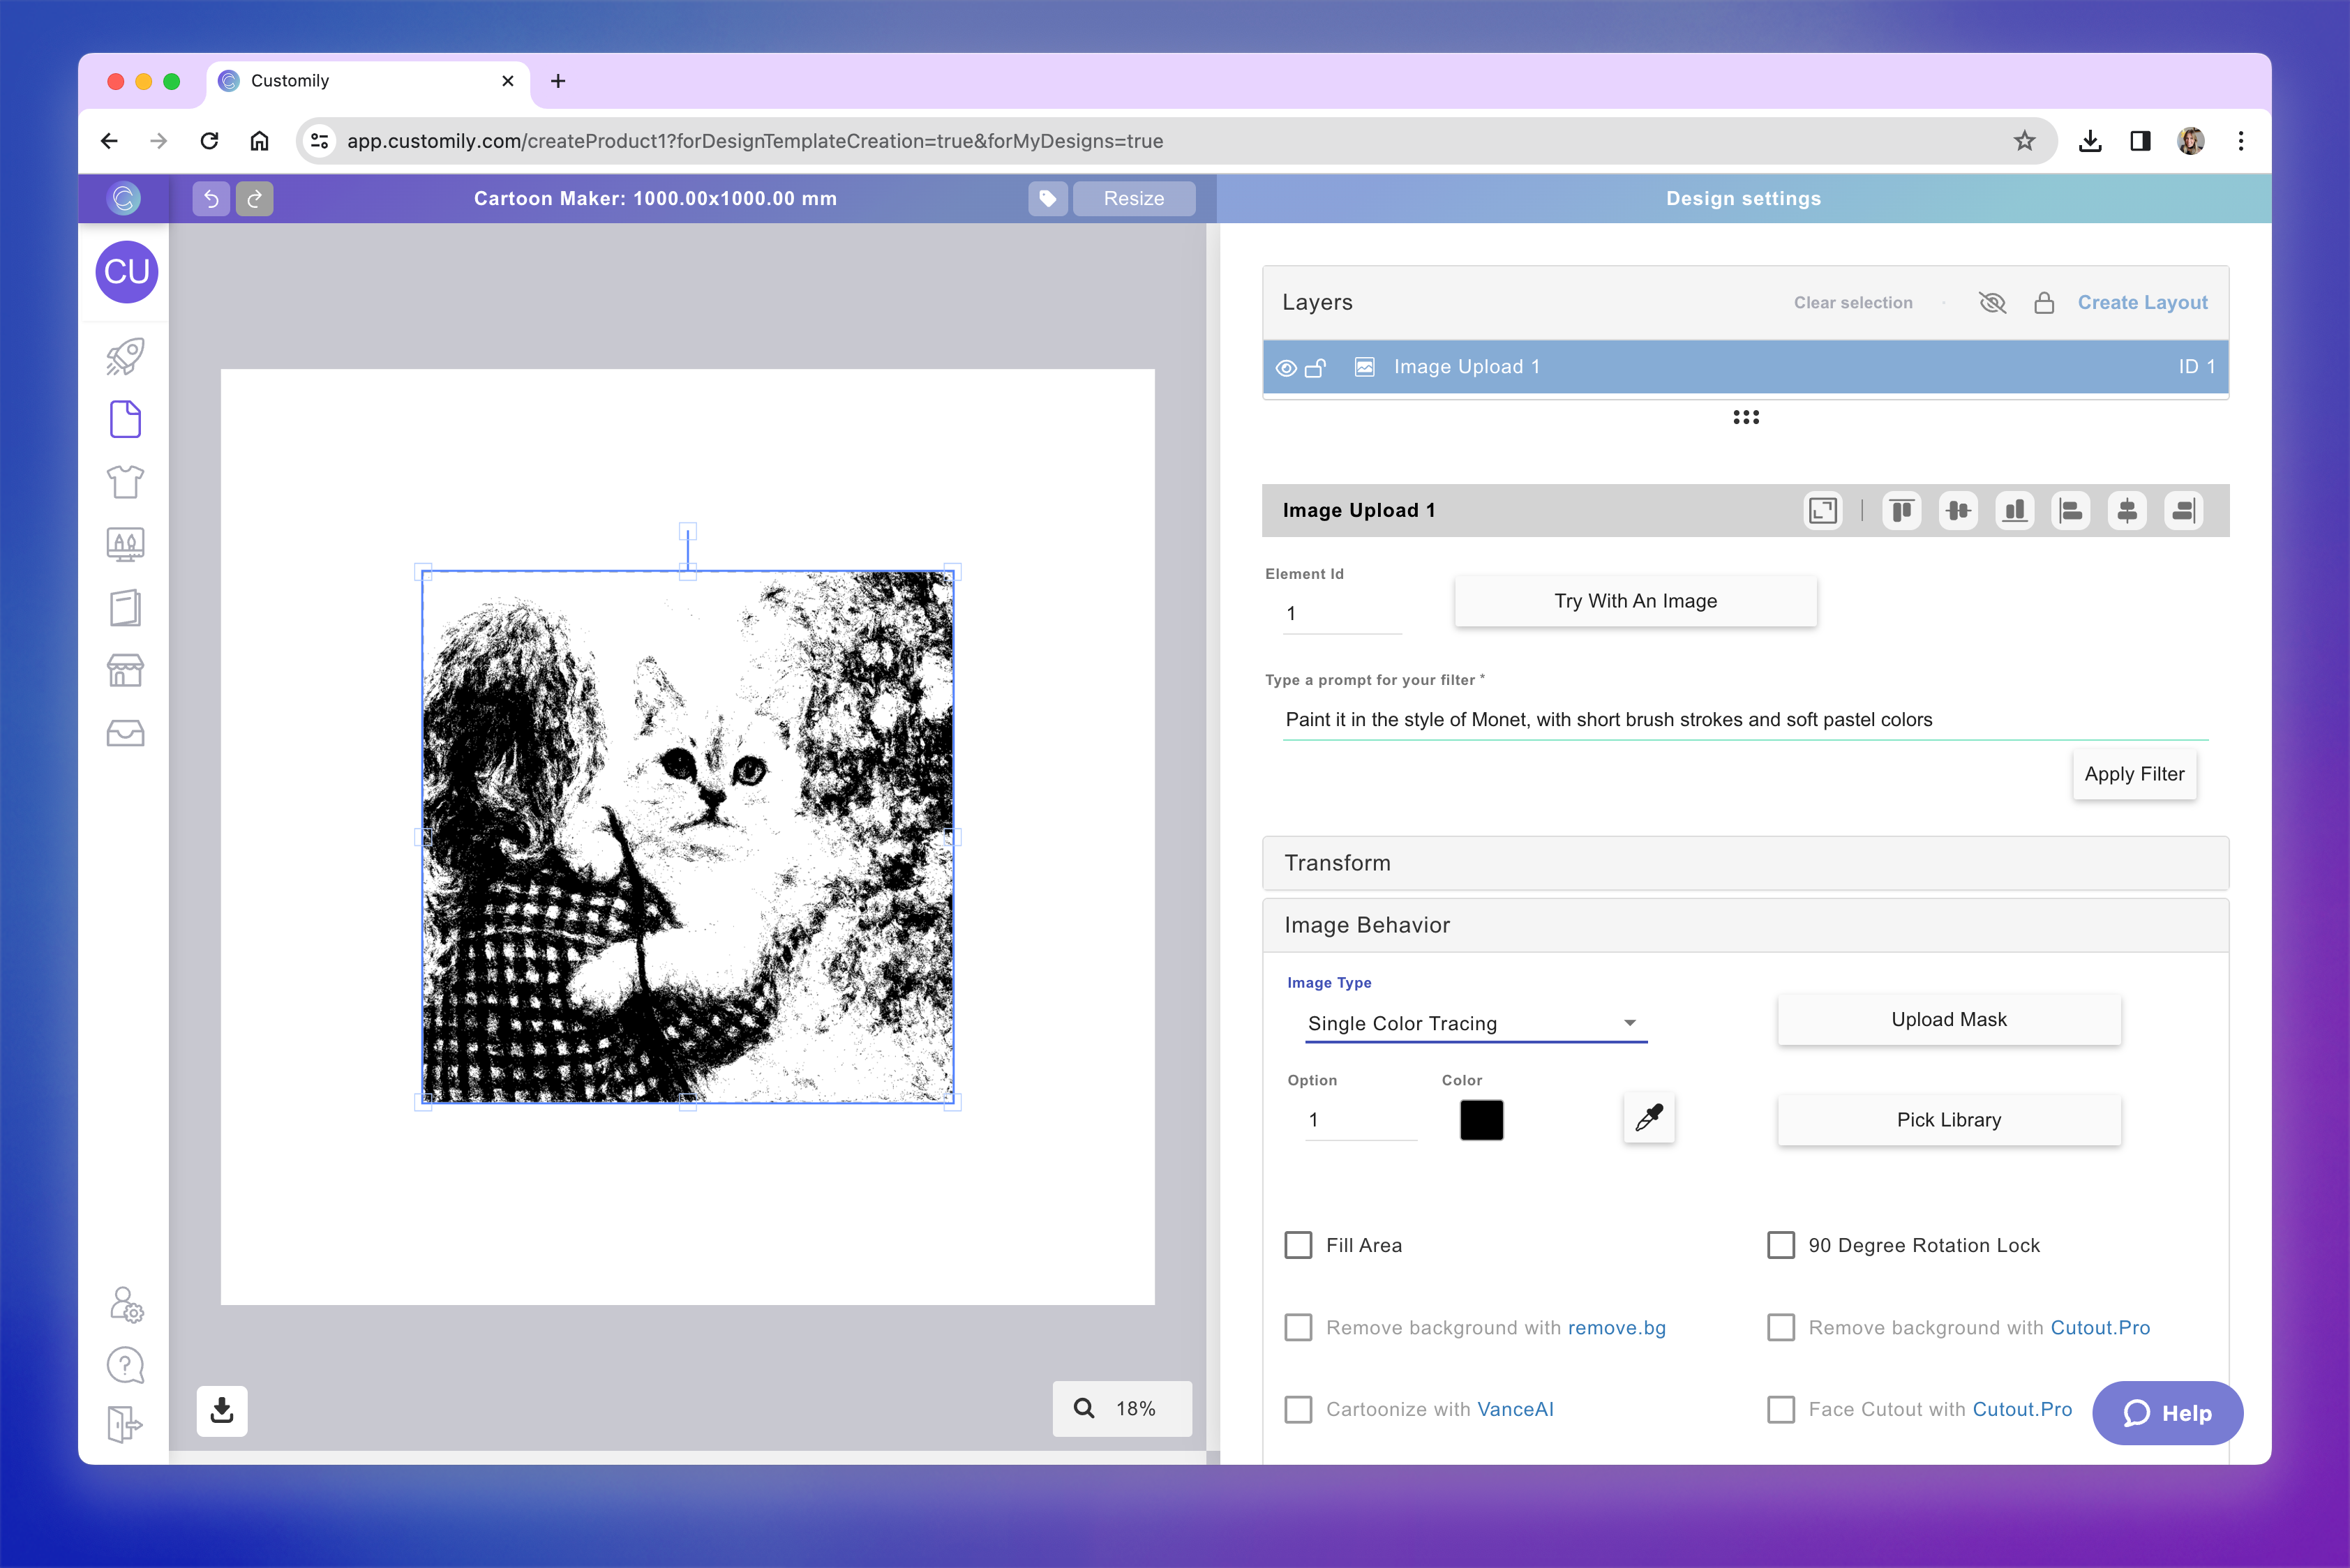
Task: Click the Option number field
Action: tap(1361, 1119)
